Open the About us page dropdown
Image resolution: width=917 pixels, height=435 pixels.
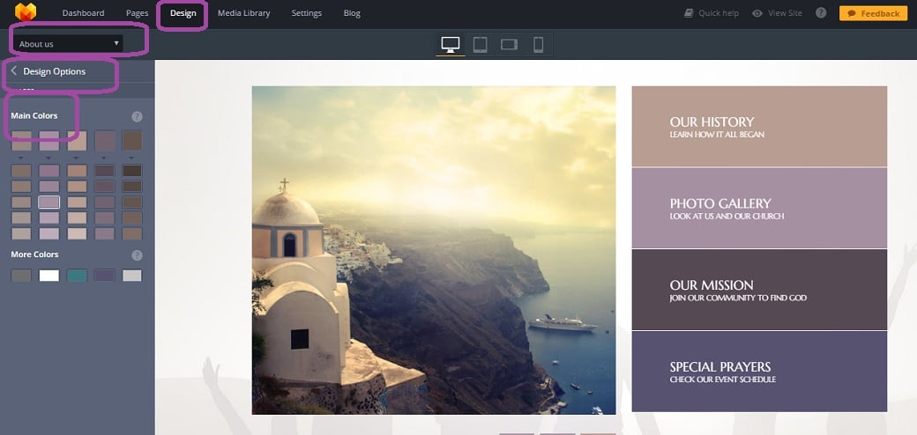click(x=69, y=43)
